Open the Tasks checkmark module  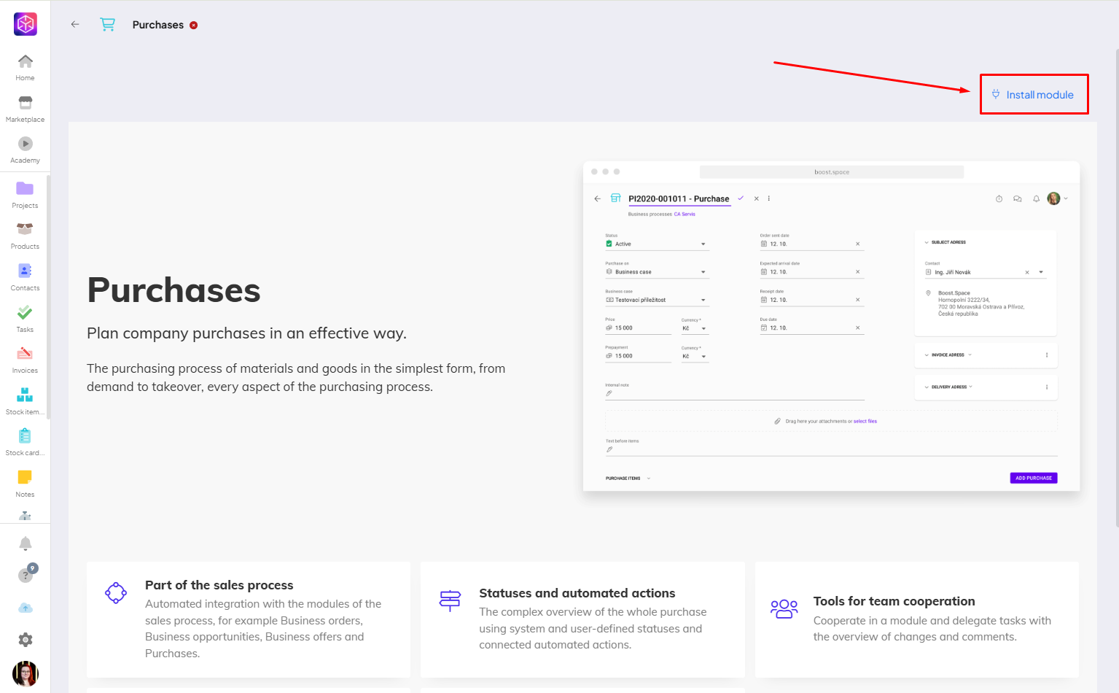[25, 318]
